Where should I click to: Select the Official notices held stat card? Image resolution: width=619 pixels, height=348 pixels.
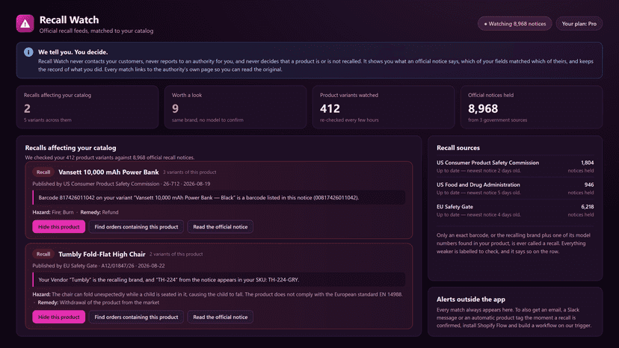[x=532, y=107]
